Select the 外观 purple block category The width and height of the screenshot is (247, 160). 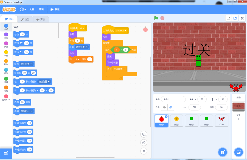coord(6,35)
